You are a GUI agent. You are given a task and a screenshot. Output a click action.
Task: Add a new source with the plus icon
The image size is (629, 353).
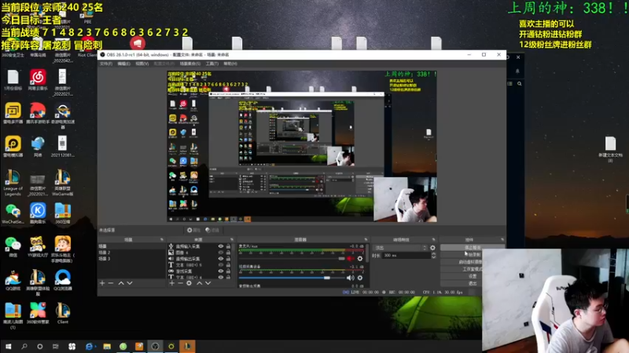point(171,283)
